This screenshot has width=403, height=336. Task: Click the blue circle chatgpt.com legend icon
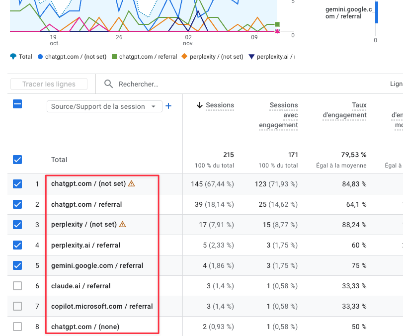pyautogui.click(x=40, y=57)
